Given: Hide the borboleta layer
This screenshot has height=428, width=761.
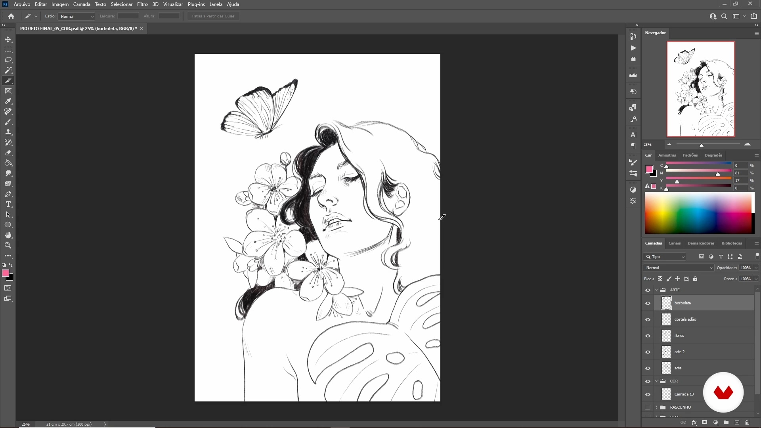Looking at the screenshot, I should pos(648,304).
